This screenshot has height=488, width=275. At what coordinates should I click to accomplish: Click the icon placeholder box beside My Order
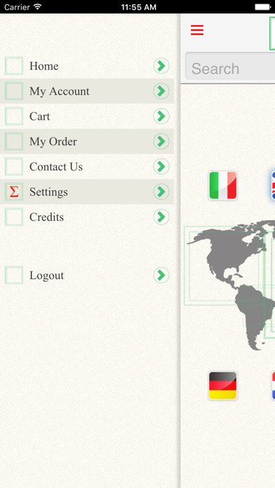click(14, 142)
